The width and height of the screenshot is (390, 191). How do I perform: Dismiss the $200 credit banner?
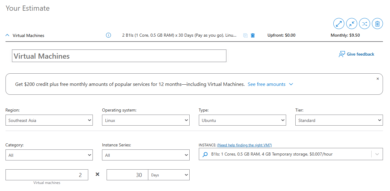click(377, 79)
